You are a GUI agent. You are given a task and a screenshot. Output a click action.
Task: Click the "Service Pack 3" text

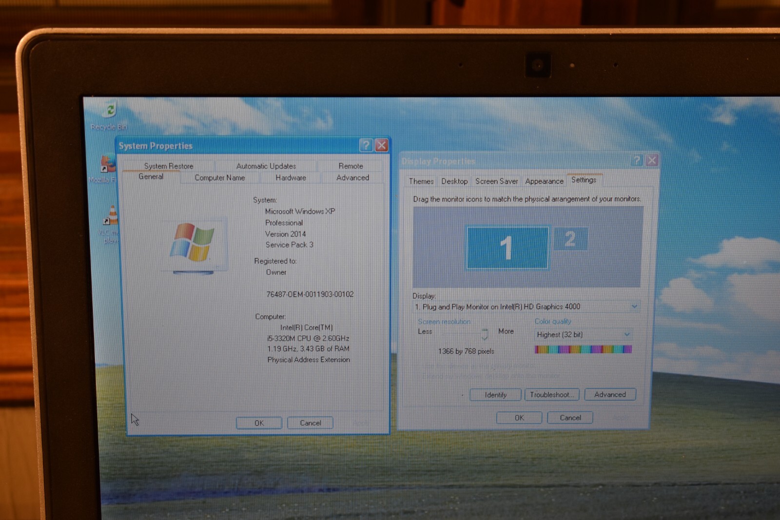[x=289, y=245]
